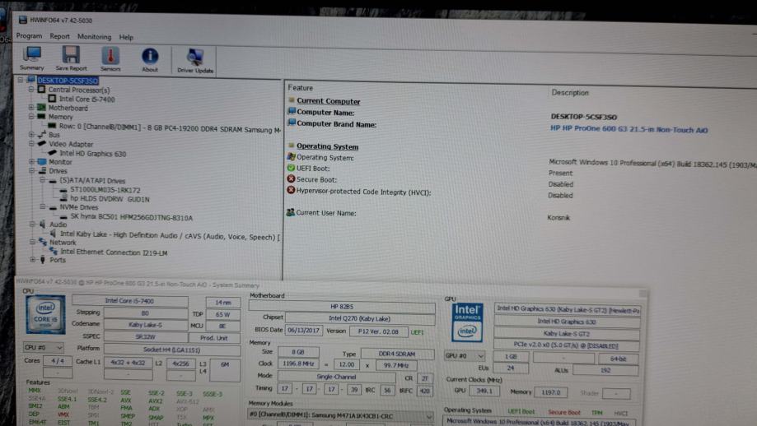Click the HVCI red X icon

click(x=291, y=190)
